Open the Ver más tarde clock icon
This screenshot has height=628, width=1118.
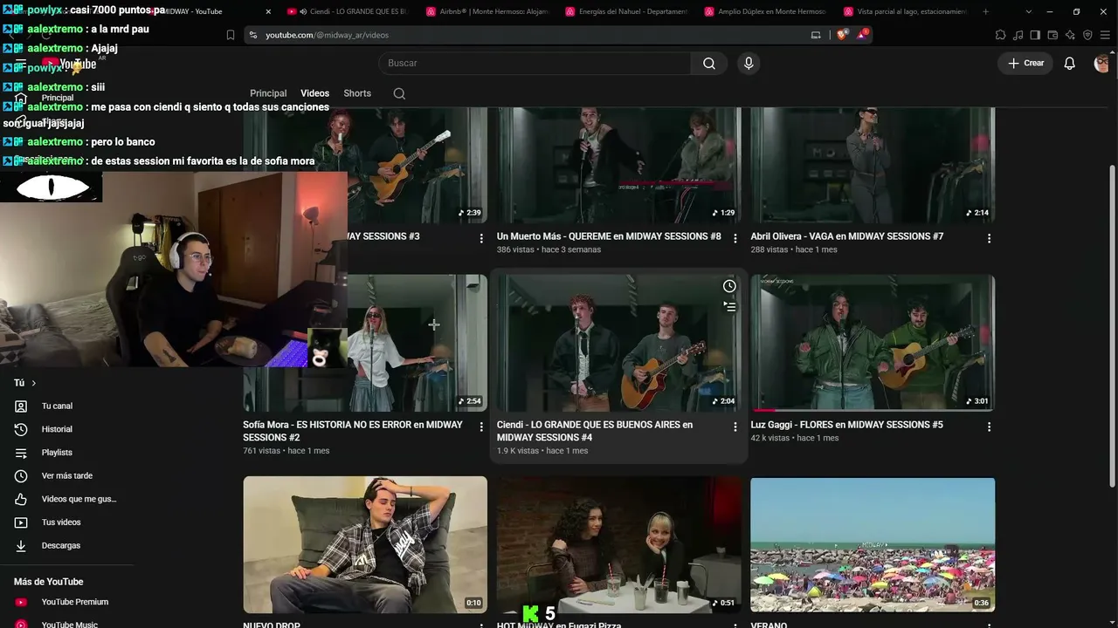[21, 476]
